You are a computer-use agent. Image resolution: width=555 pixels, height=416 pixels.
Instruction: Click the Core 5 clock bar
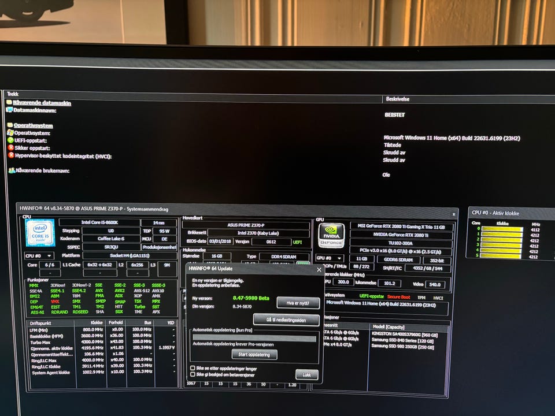click(x=501, y=256)
